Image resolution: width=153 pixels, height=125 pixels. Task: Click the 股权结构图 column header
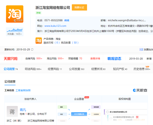(x=125, y=99)
